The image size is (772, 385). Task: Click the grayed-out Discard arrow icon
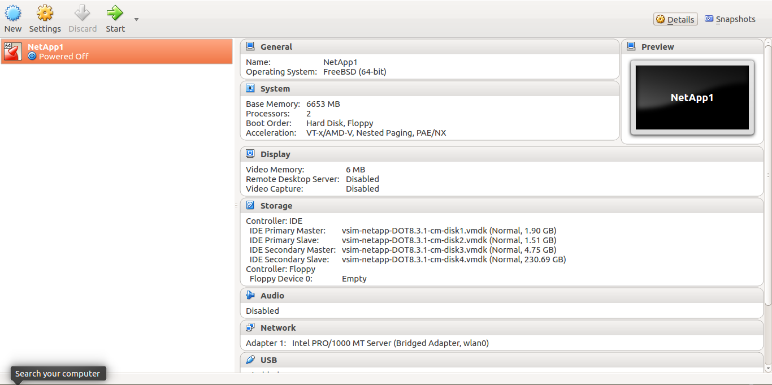83,12
